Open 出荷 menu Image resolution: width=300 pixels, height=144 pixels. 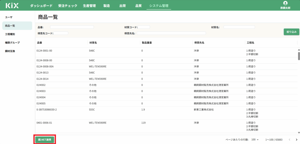pos(122,6)
